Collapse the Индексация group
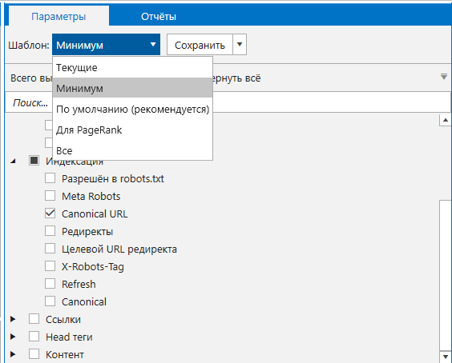This screenshot has height=363, width=452. click(13, 161)
